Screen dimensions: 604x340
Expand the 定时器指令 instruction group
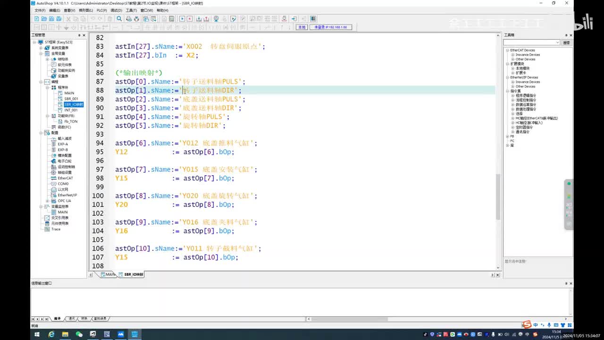(x=512, y=127)
